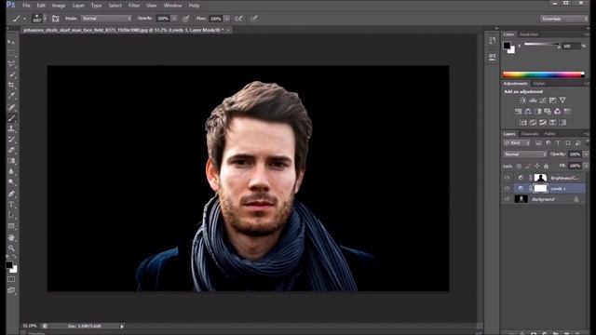Toggle Lock transparent pixels
This screenshot has height=335, width=596.
pyautogui.click(x=519, y=166)
